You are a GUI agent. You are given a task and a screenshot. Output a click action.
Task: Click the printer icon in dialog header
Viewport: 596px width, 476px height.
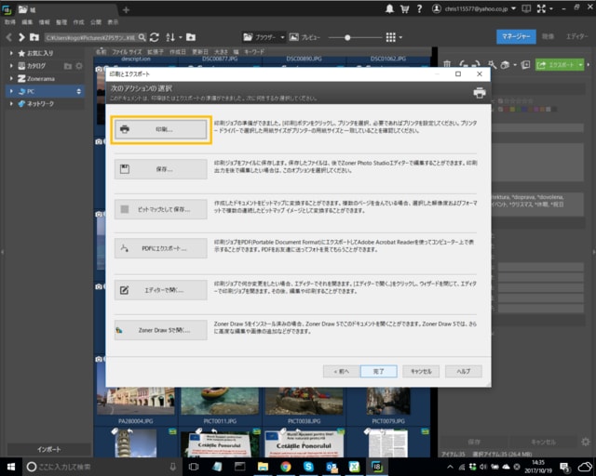pos(480,93)
